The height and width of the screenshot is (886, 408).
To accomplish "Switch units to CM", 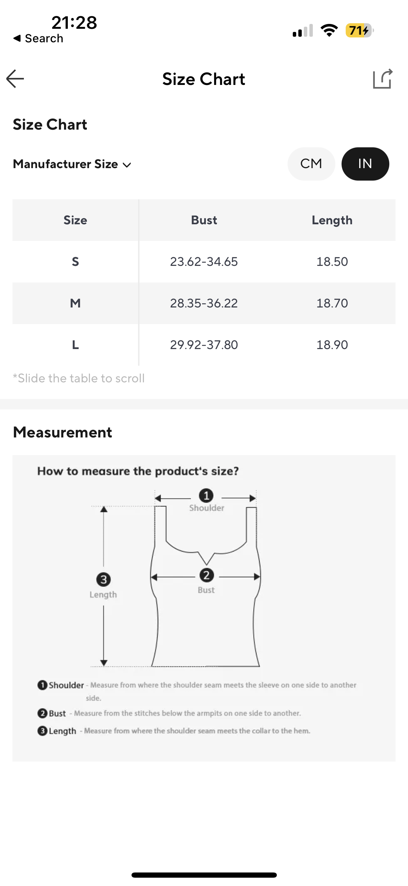I will (x=311, y=164).
